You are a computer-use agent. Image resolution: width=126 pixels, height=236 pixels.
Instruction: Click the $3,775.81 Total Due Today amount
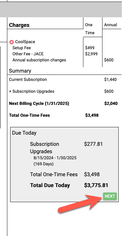96,185
